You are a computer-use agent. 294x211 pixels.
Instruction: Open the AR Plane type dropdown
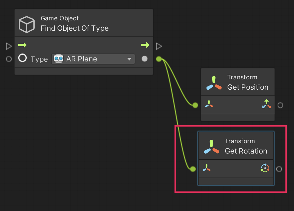pos(93,59)
